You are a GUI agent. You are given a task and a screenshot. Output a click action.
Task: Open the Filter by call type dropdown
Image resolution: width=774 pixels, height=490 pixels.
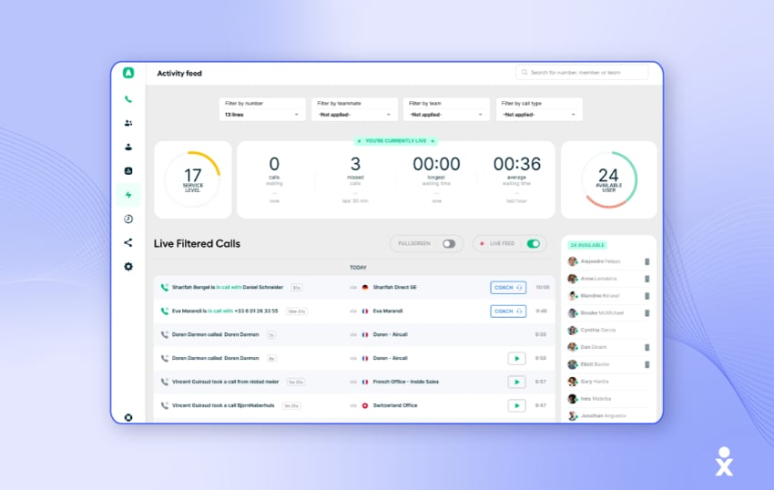click(x=539, y=109)
